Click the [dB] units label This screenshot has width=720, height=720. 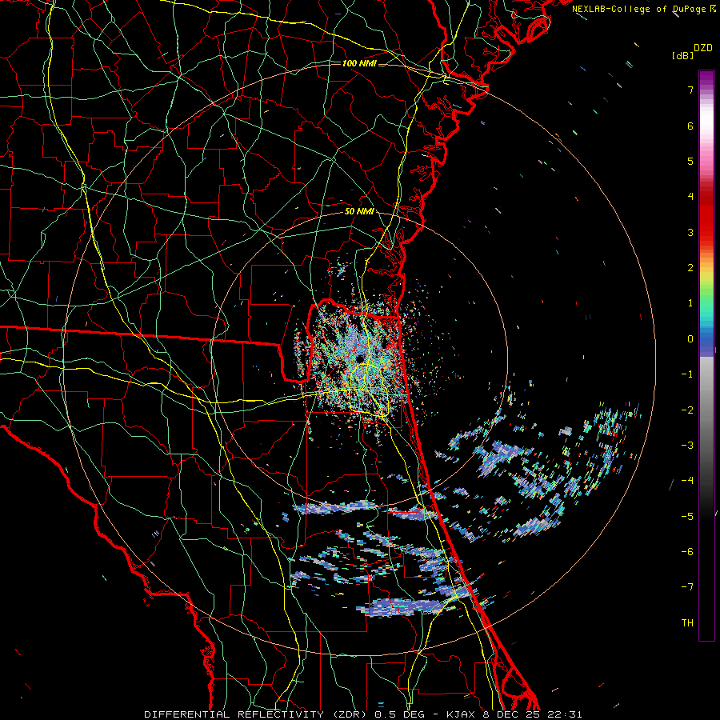(682, 56)
